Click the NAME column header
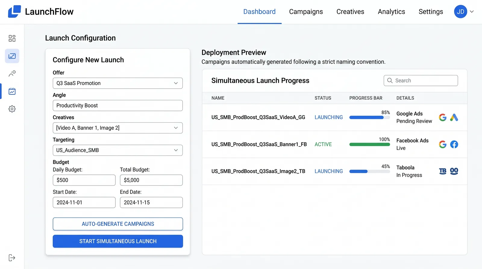482x269 pixels. point(218,98)
